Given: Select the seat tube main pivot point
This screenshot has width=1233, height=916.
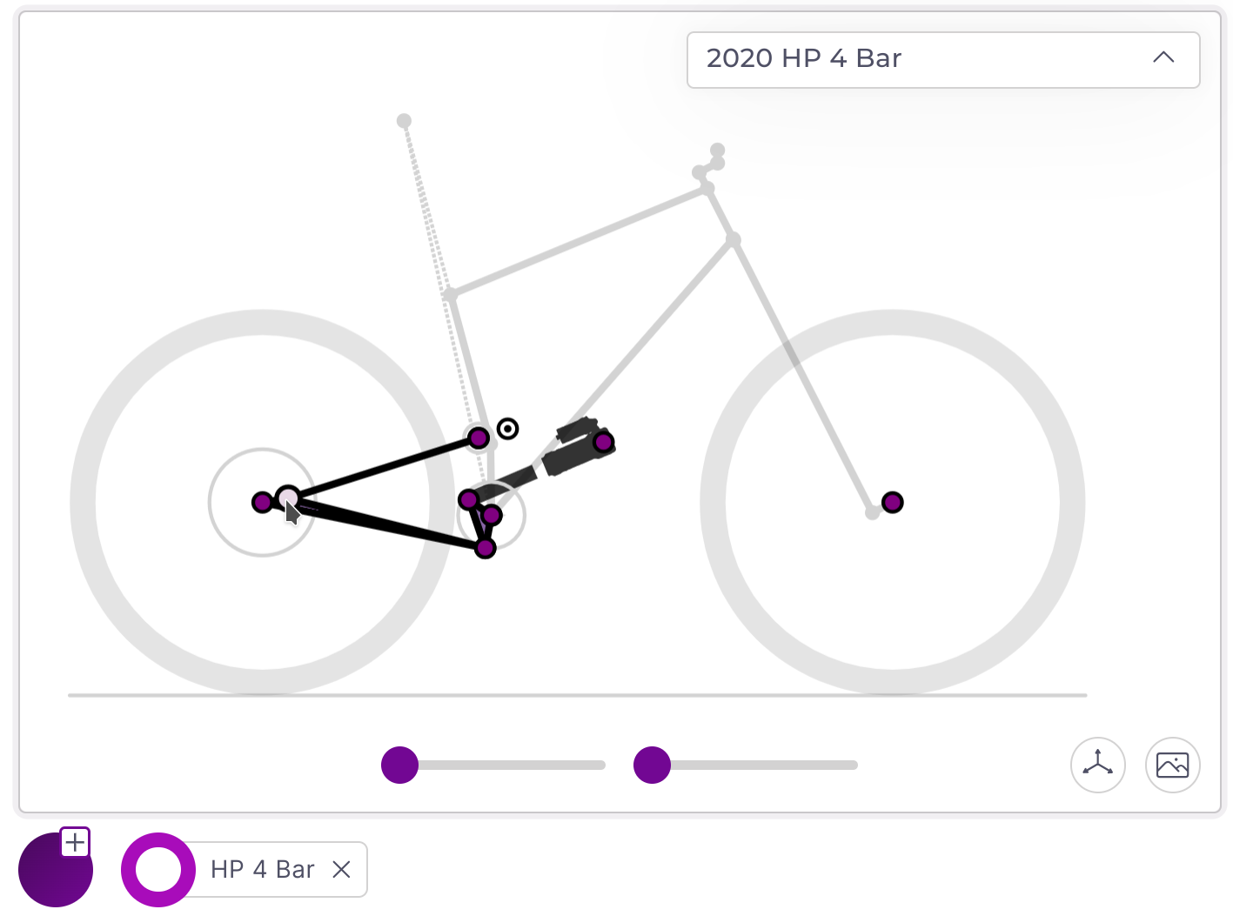Looking at the screenshot, I should click(x=479, y=438).
